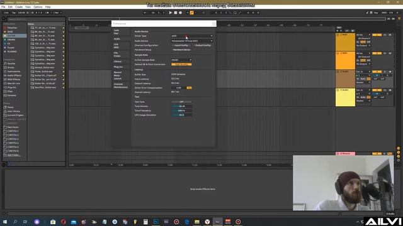Open Windows Start menu
The height and width of the screenshot is (226, 403).
(x=5, y=222)
